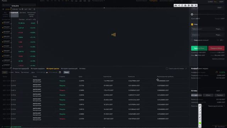Search similar images on Google icon
This screenshot has width=227, height=128.
tap(182, 5)
